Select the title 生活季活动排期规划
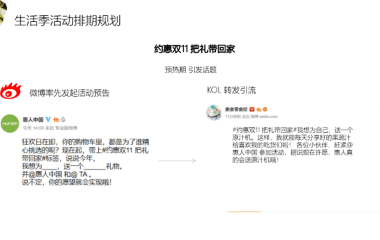The height and width of the screenshot is (240, 380). pos(67,21)
